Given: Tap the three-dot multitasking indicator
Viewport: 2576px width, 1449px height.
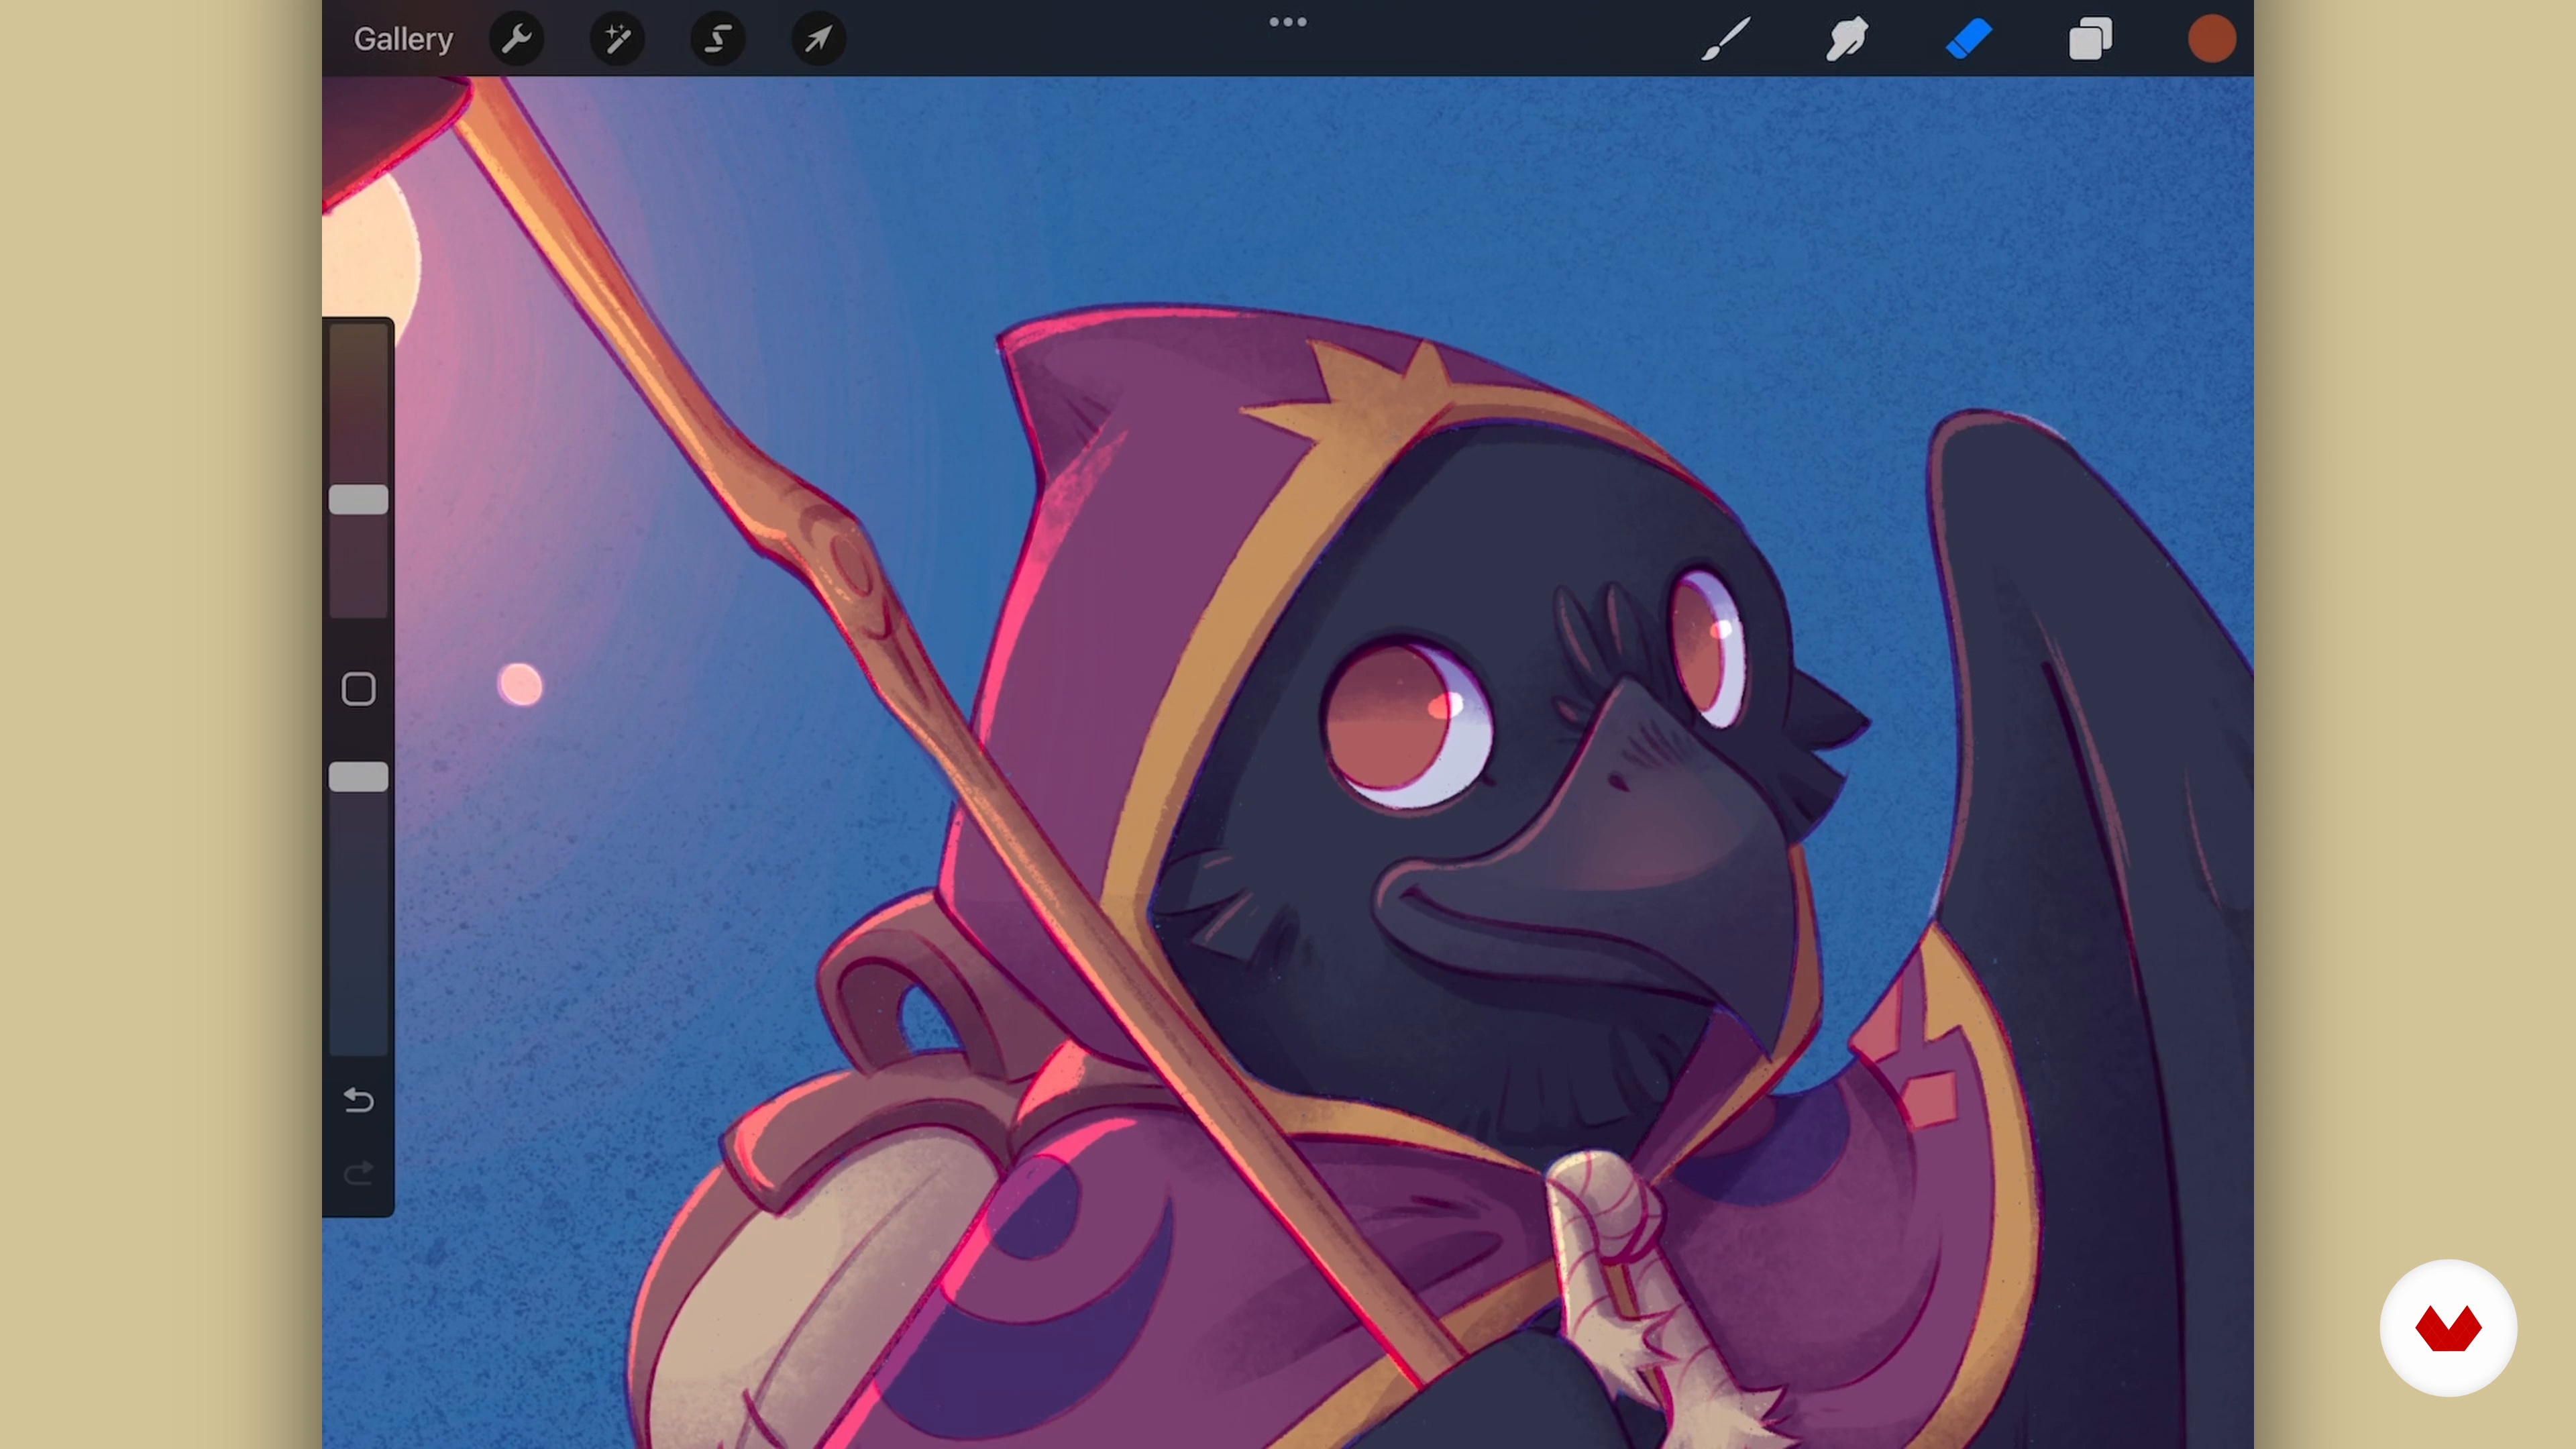Looking at the screenshot, I should [x=1288, y=22].
